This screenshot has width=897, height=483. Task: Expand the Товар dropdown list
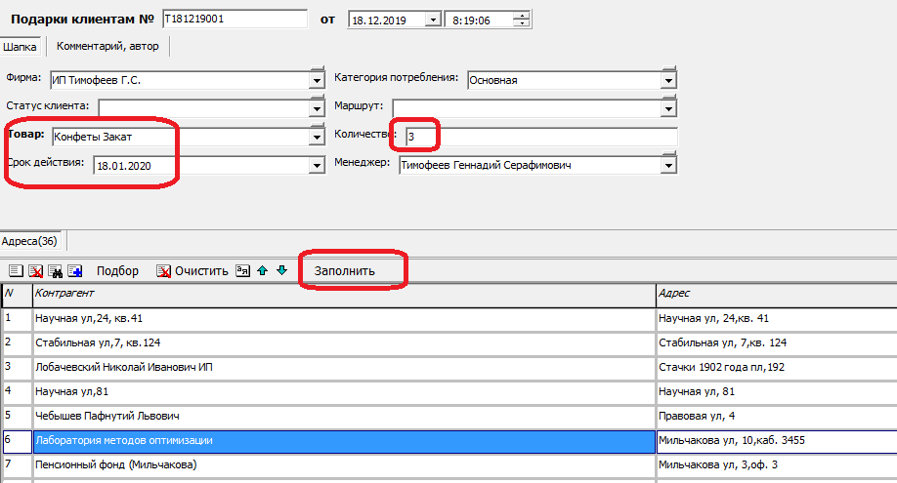tap(316, 137)
